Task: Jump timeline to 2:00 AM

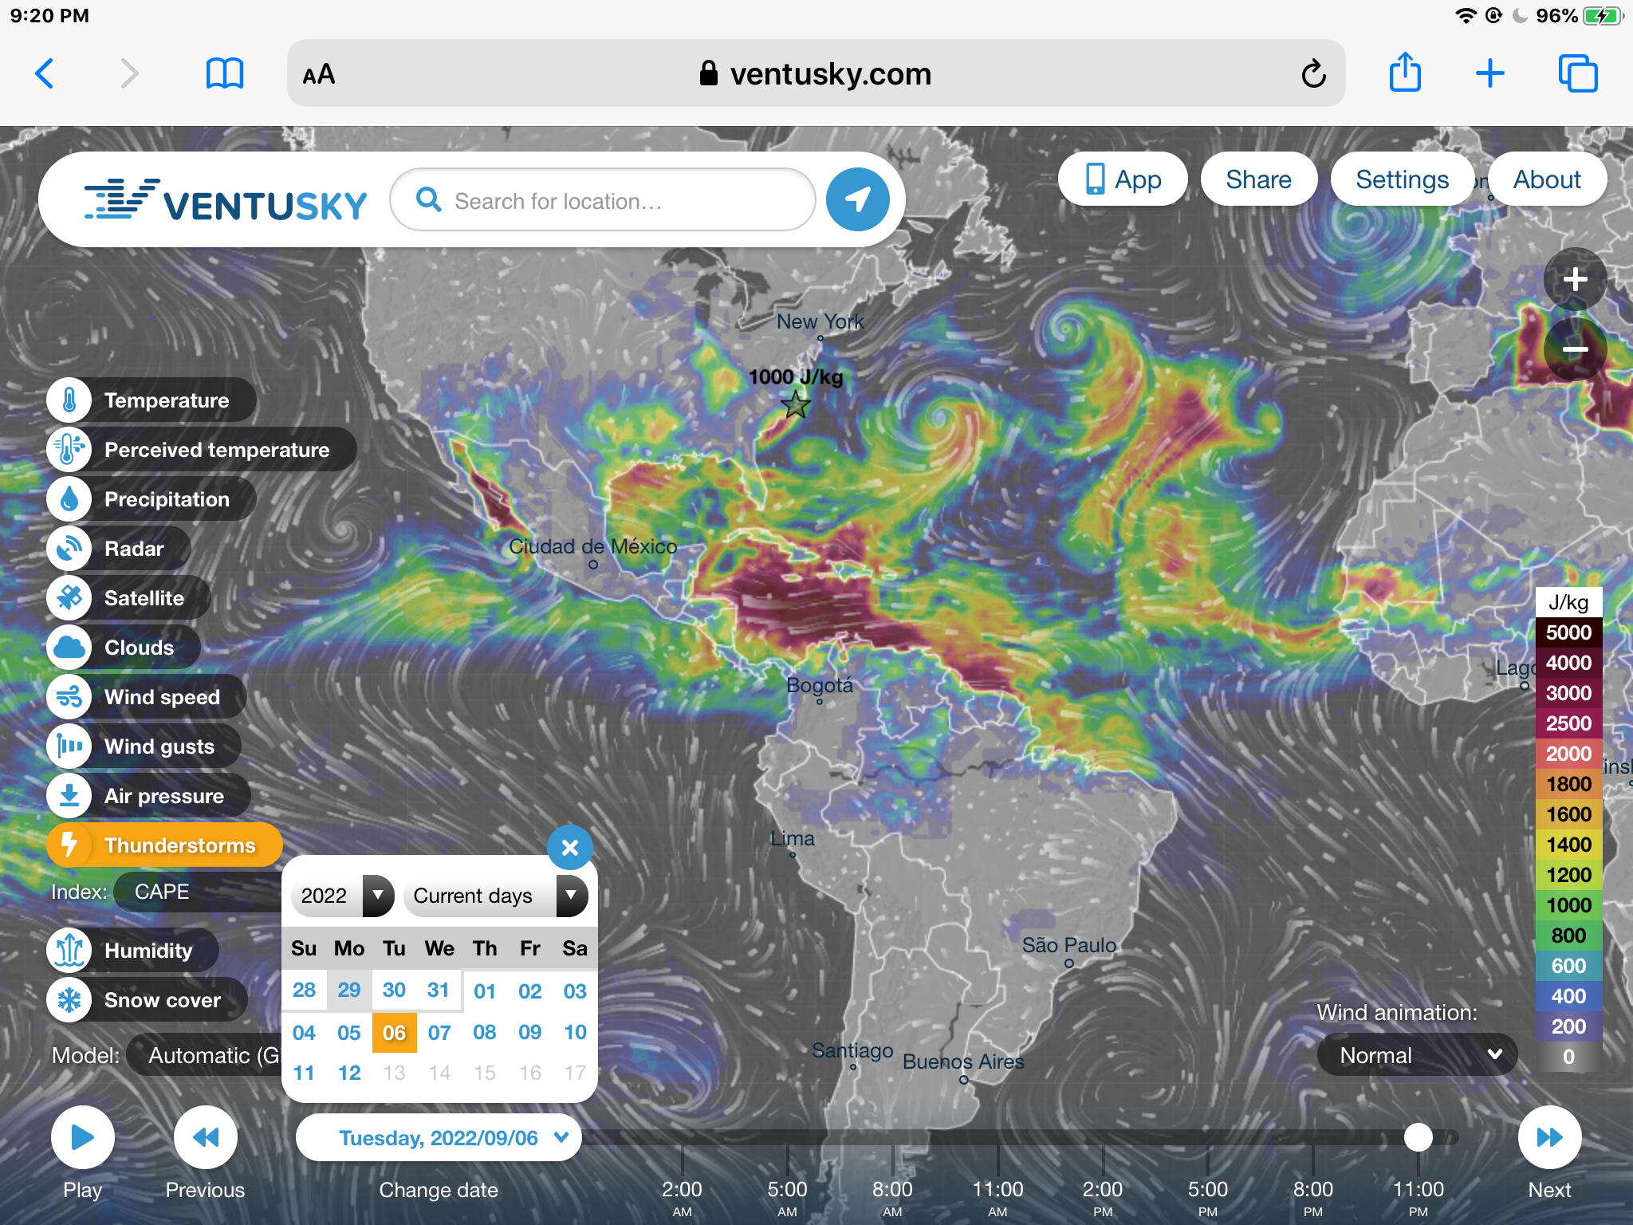Action: click(682, 1198)
